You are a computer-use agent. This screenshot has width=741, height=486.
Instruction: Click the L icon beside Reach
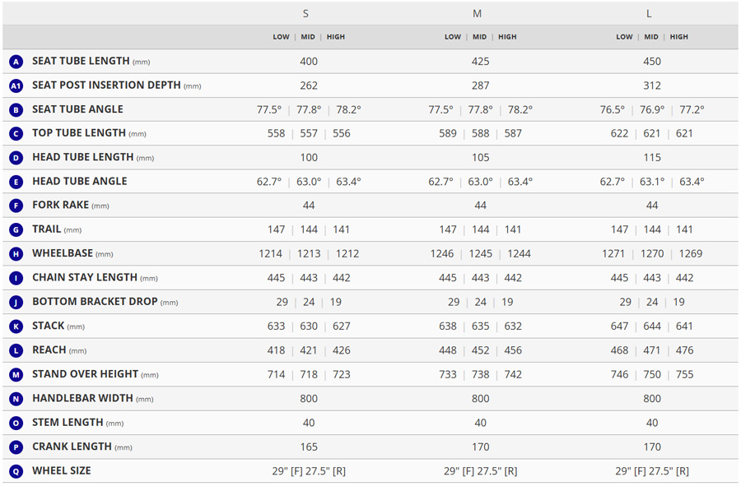point(16,351)
